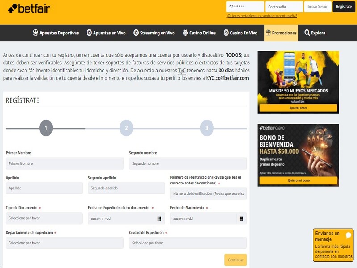This screenshot has height=268, width=357.
Task: Click the play icon beside Apuestas en Vivo
Action: click(90, 32)
